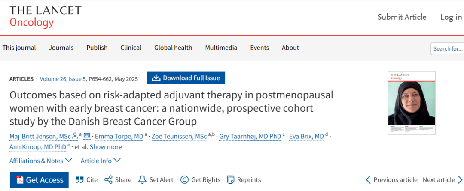The height and width of the screenshot is (191, 464).
Task: Click the Reprints document icon
Action: point(231,180)
